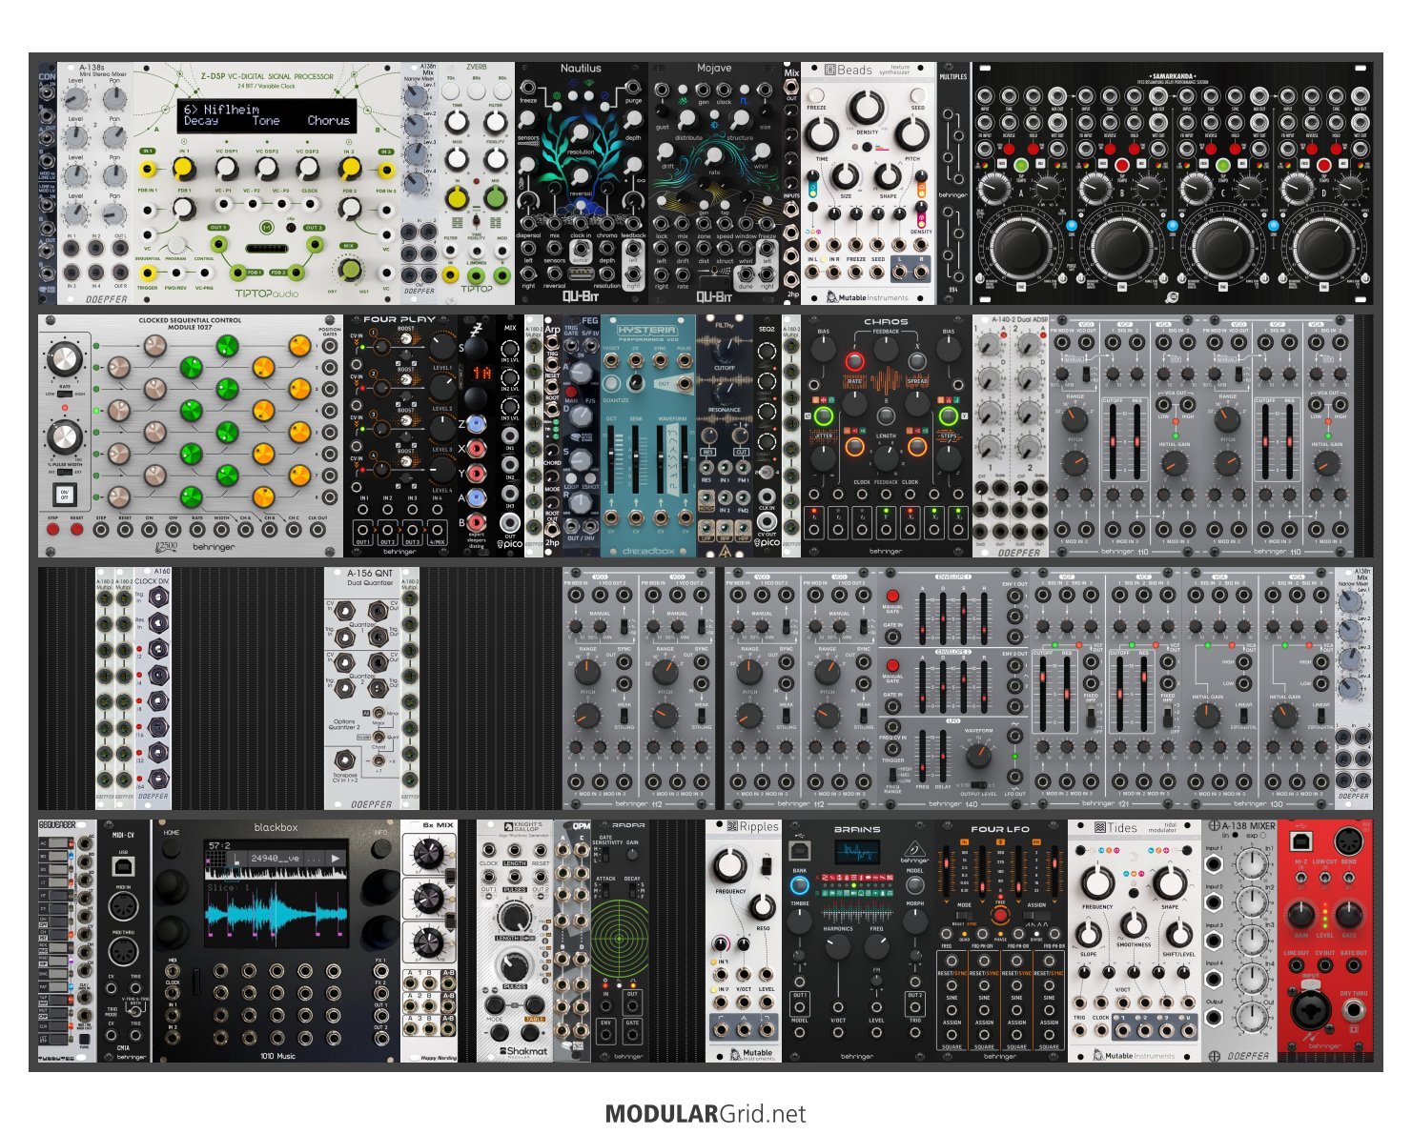Click the MODULARGrid.net logo link

(x=706, y=1114)
